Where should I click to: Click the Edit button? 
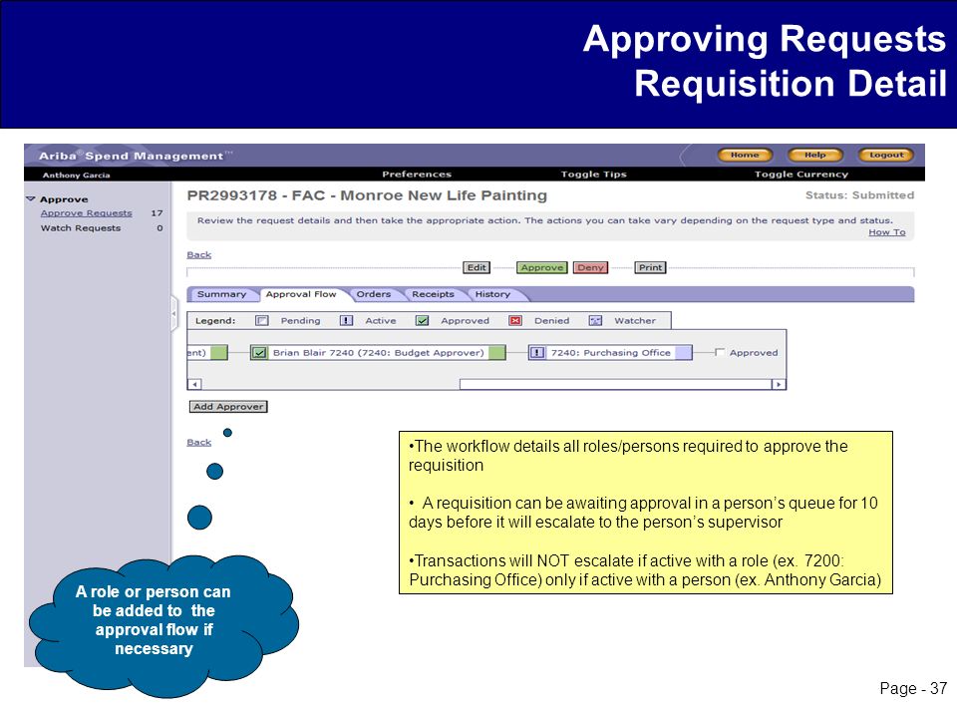(477, 267)
